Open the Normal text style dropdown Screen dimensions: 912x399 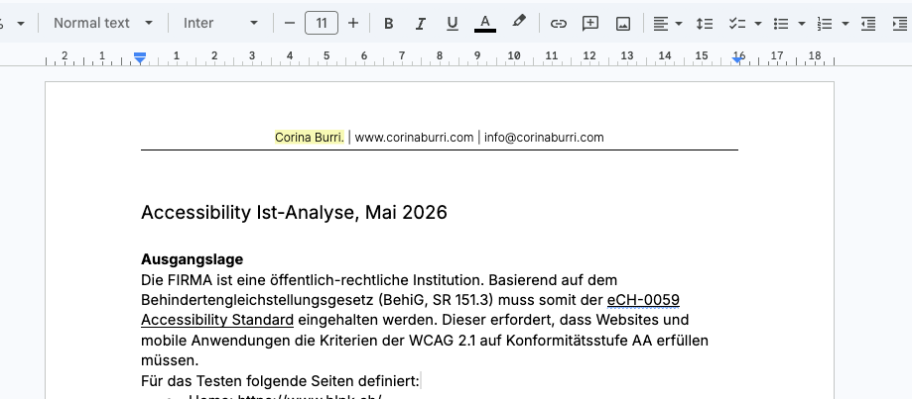click(103, 23)
